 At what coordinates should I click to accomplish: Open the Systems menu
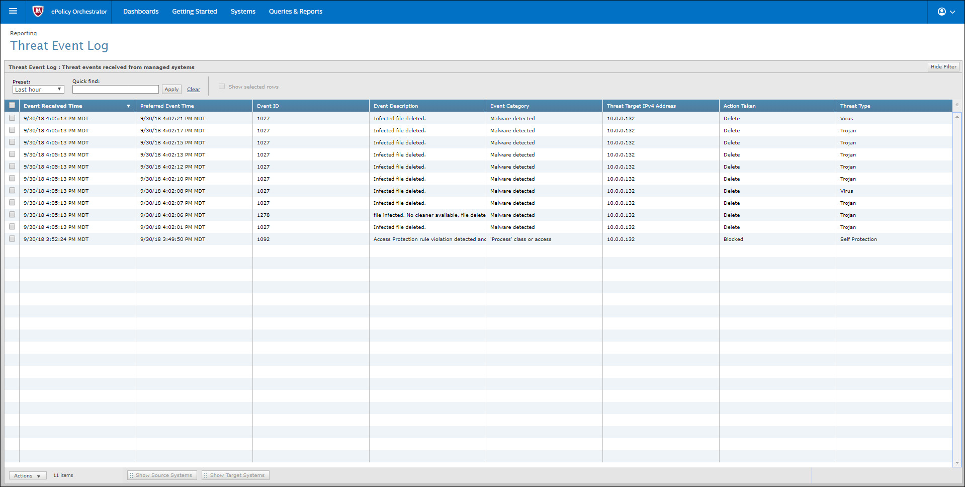243,12
